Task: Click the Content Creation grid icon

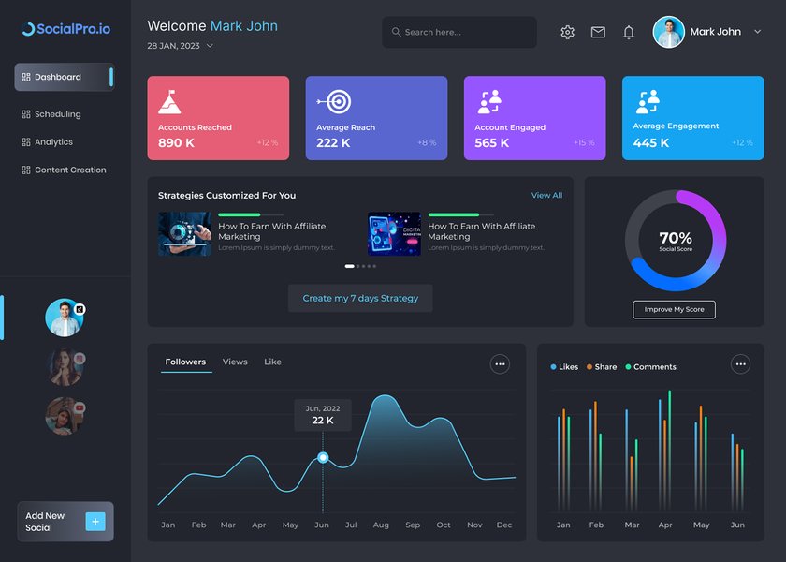Action: click(26, 170)
